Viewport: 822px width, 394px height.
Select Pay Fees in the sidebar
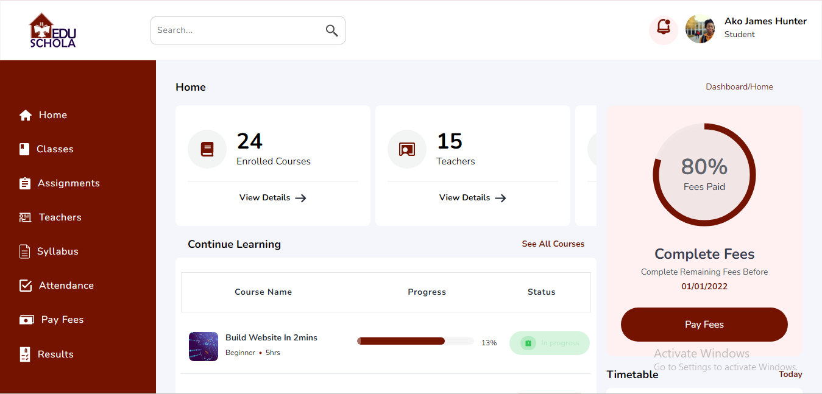pos(62,320)
